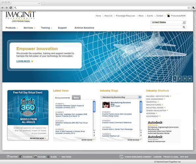Select the Announcements tab
The width and height of the screenshot is (196, 164).
pyautogui.click(x=63, y=97)
